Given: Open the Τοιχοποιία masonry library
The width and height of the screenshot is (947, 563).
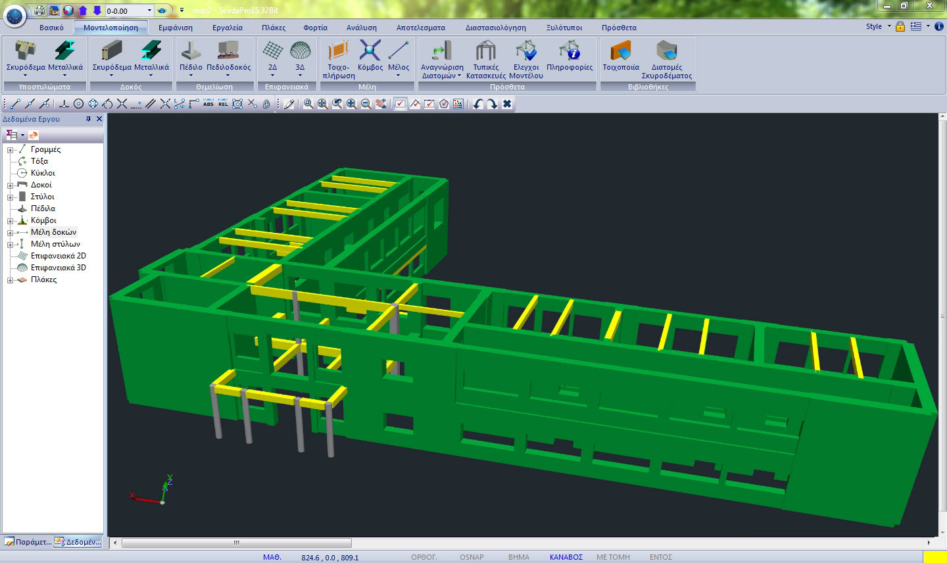Looking at the screenshot, I should pyautogui.click(x=621, y=57).
